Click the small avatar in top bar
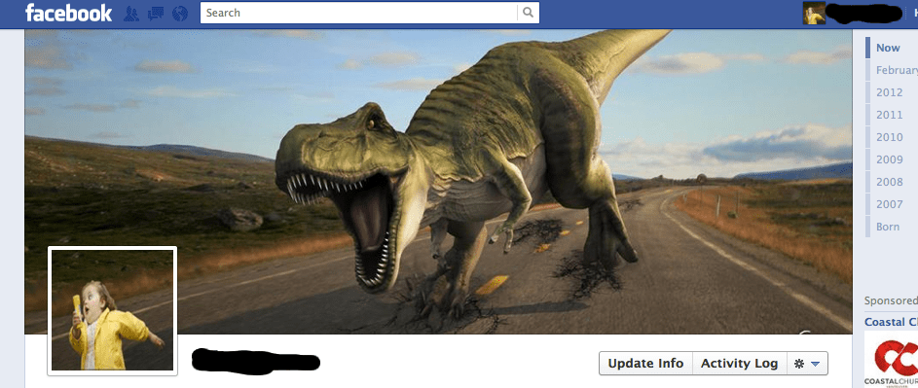 pyautogui.click(x=814, y=13)
